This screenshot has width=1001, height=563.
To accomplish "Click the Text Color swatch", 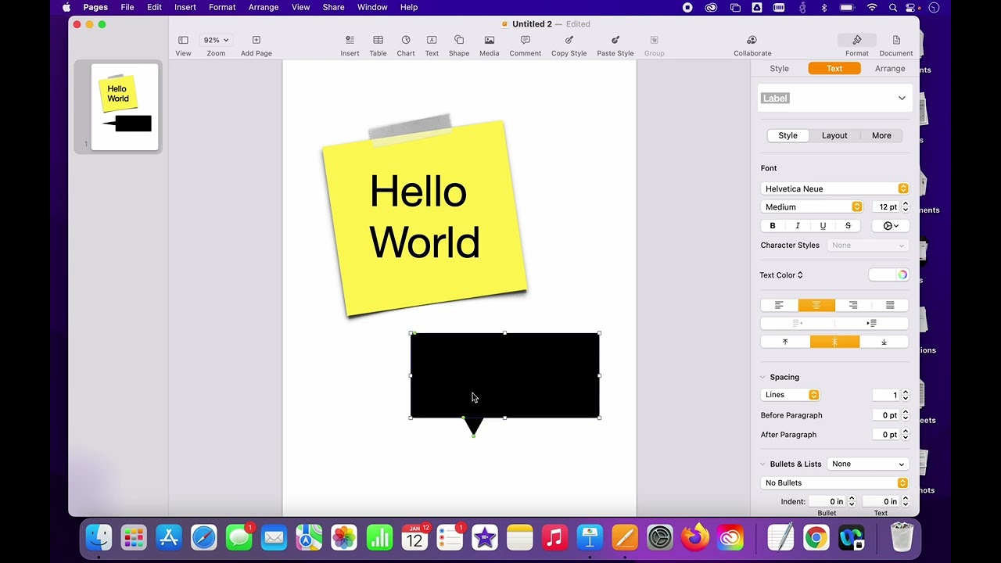I will click(883, 275).
